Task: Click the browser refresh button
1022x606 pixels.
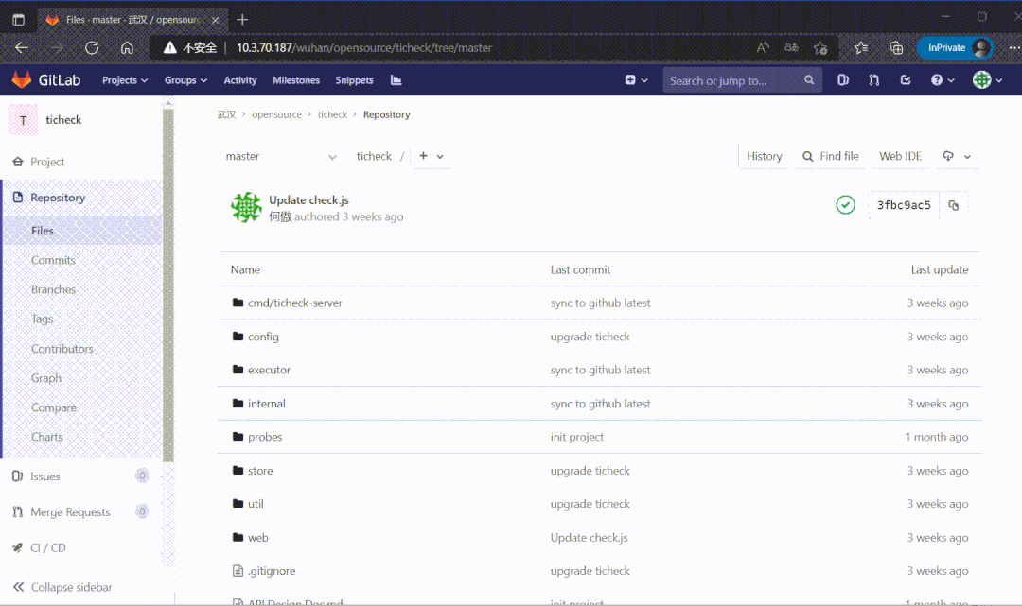Action: (x=92, y=47)
